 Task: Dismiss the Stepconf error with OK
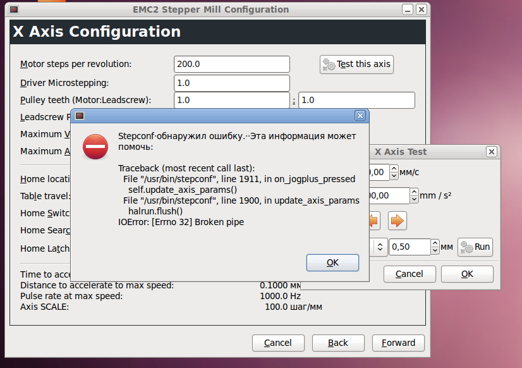coord(332,262)
